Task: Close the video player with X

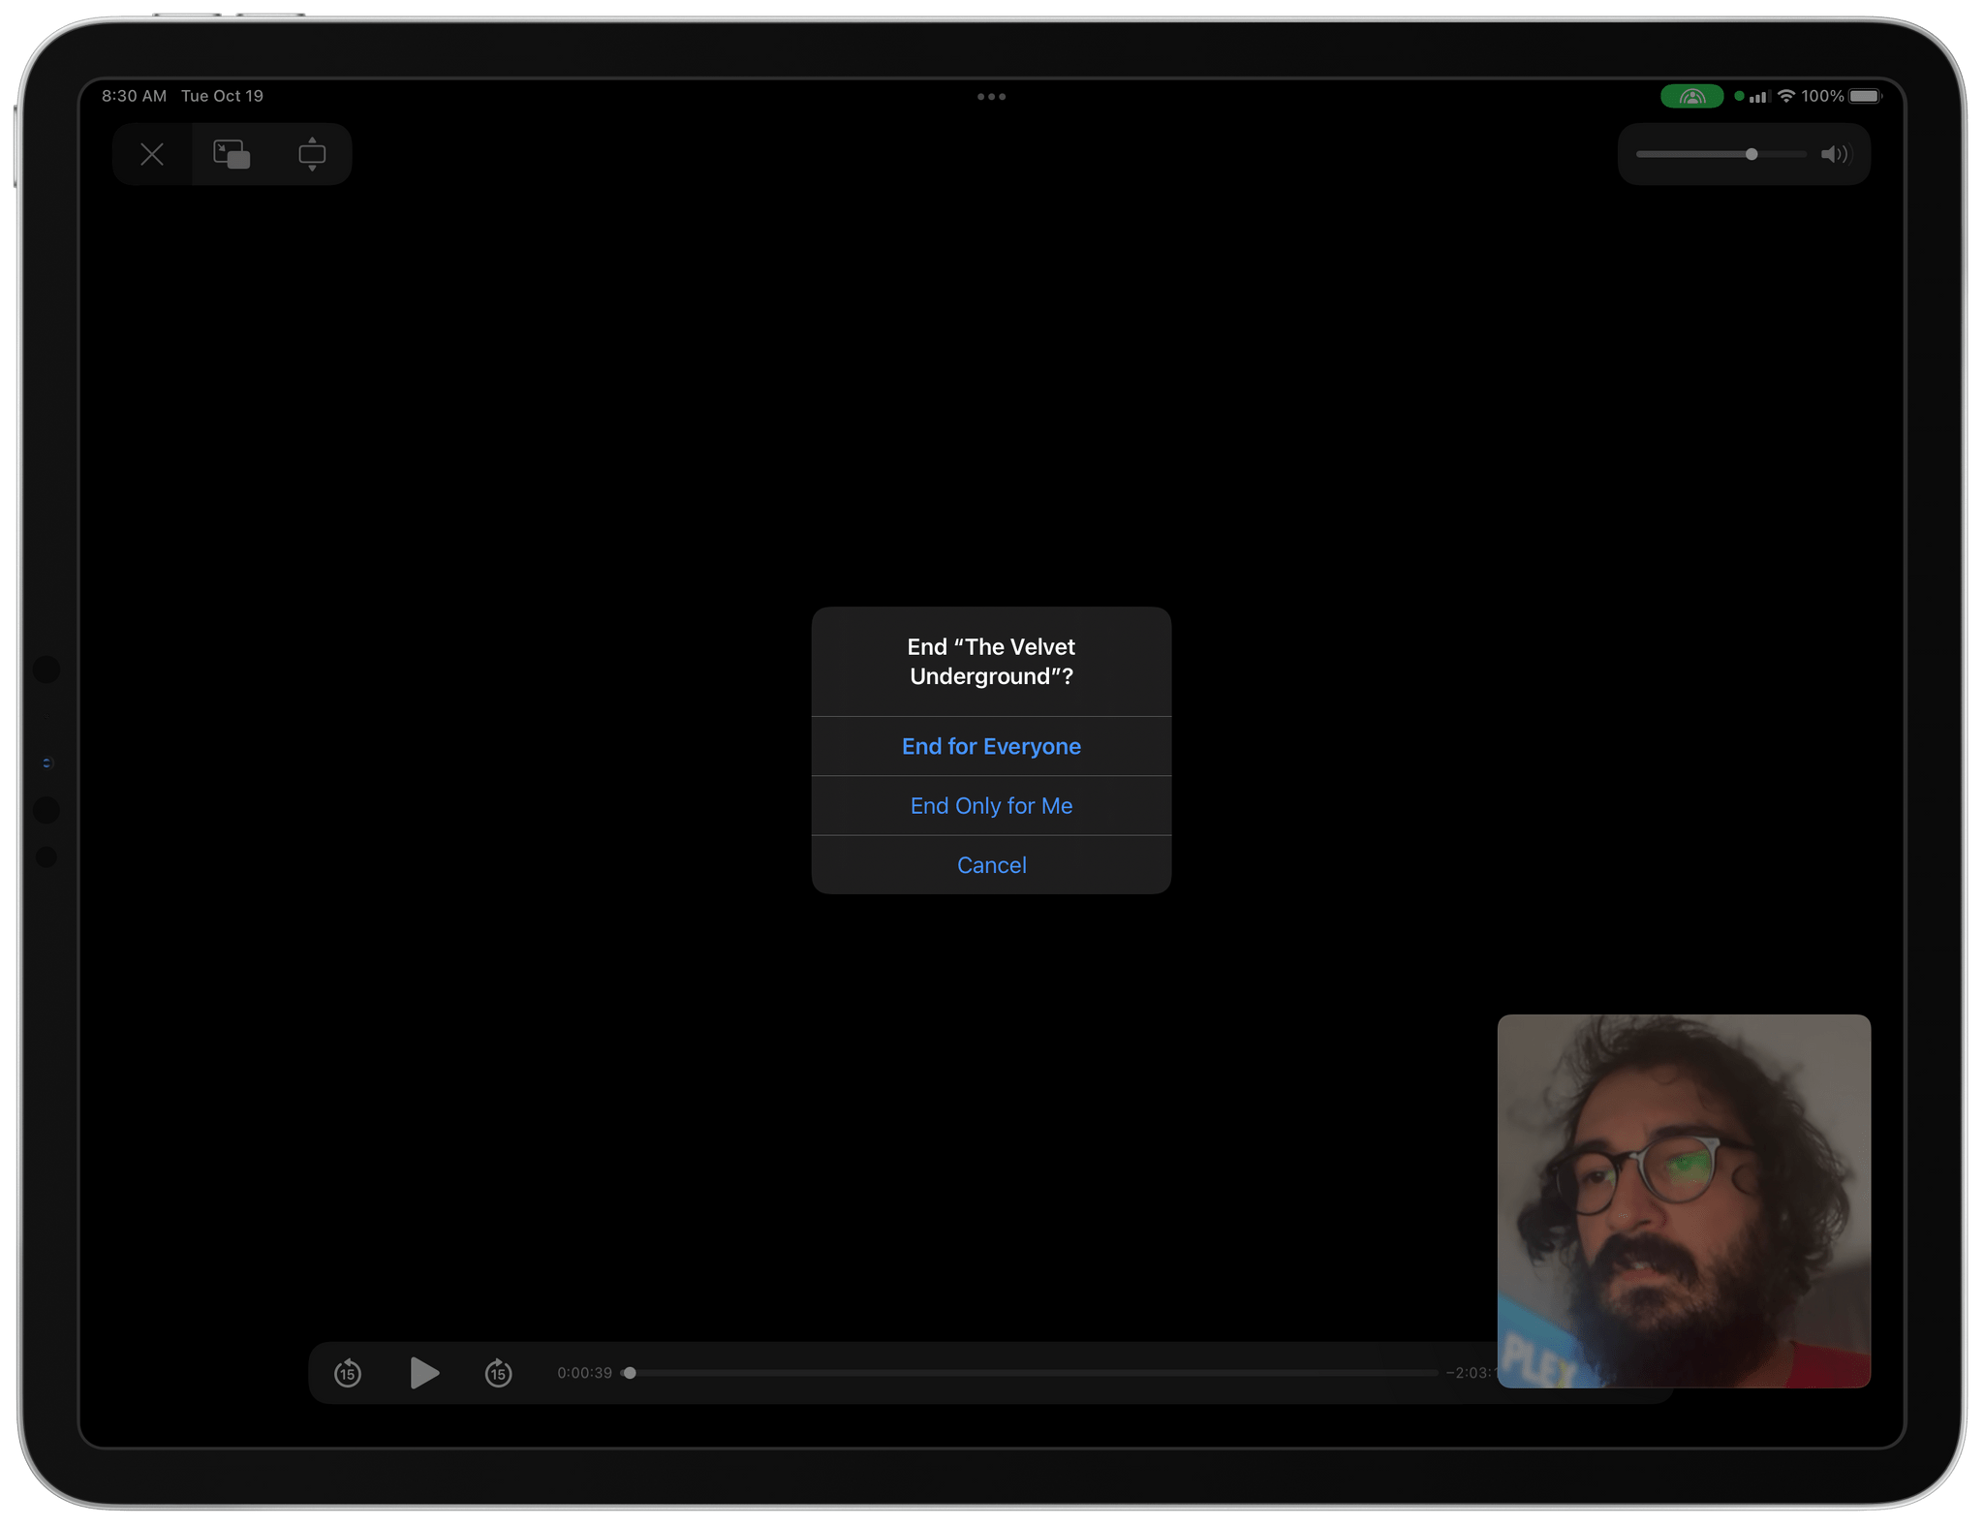Action: (x=152, y=154)
